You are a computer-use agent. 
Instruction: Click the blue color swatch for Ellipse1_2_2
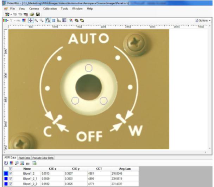pos(6,184)
